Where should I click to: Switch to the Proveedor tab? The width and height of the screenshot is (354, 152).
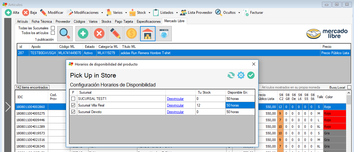click(63, 22)
